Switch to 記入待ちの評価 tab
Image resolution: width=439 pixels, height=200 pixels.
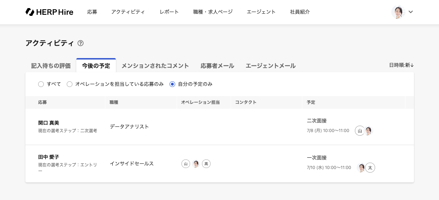[51, 66]
